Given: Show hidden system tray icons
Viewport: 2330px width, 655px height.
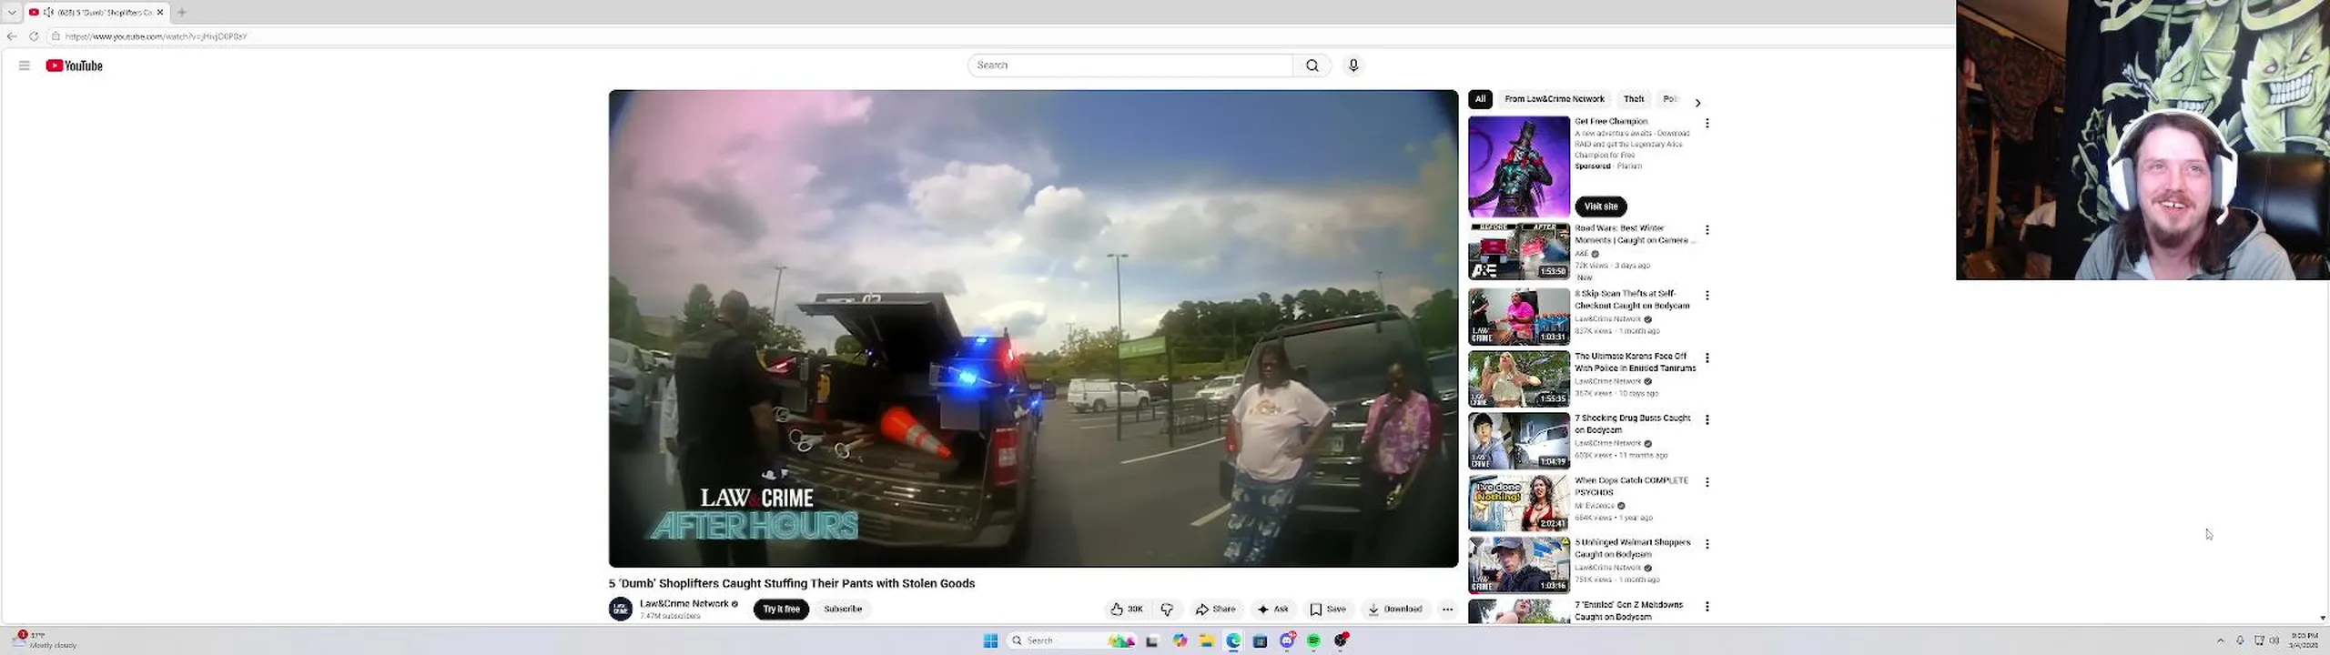Looking at the screenshot, I should coord(2220,640).
